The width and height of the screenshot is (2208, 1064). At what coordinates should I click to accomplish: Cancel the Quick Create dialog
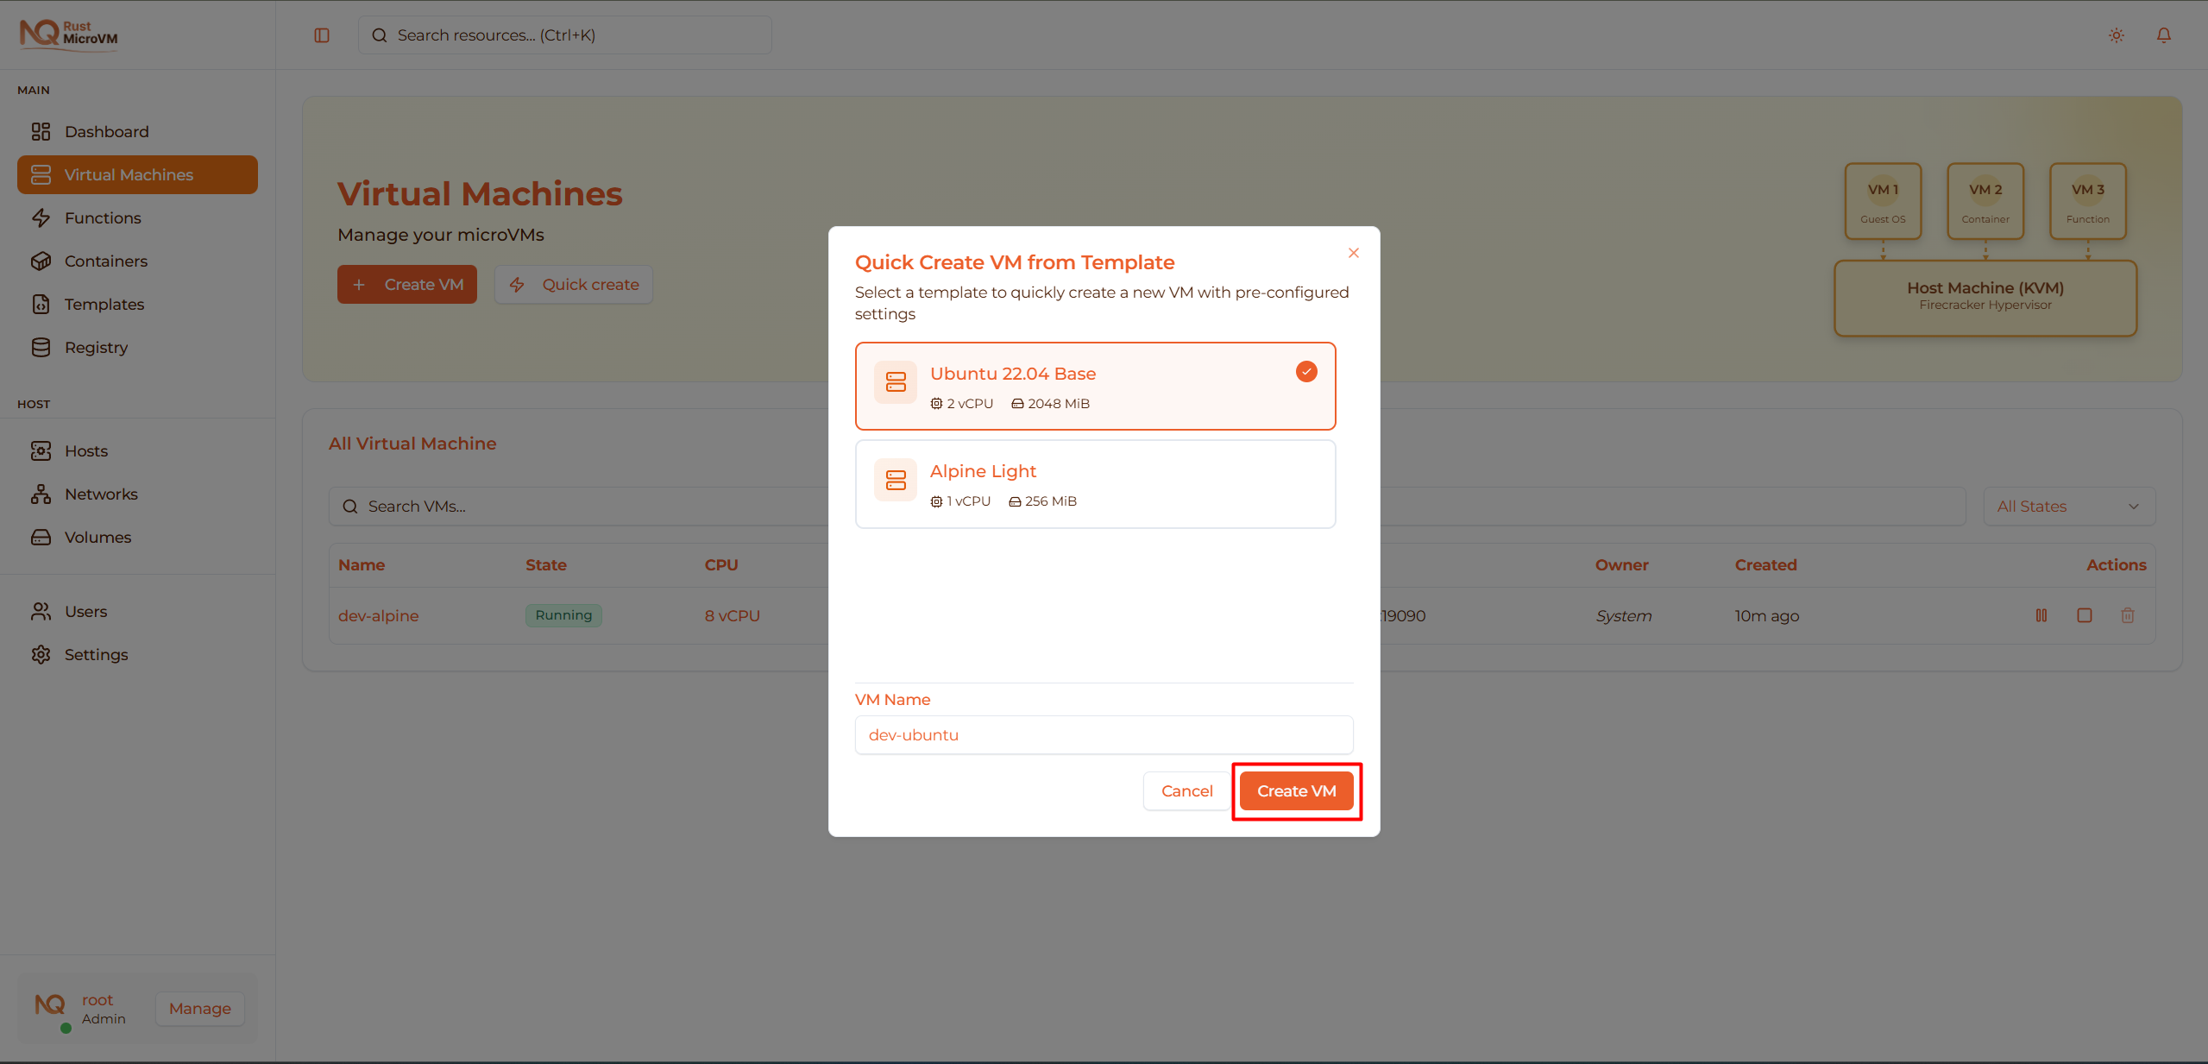click(x=1186, y=790)
